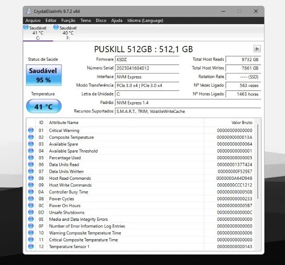
Task: Open the Função menu
Action: tap(68, 21)
